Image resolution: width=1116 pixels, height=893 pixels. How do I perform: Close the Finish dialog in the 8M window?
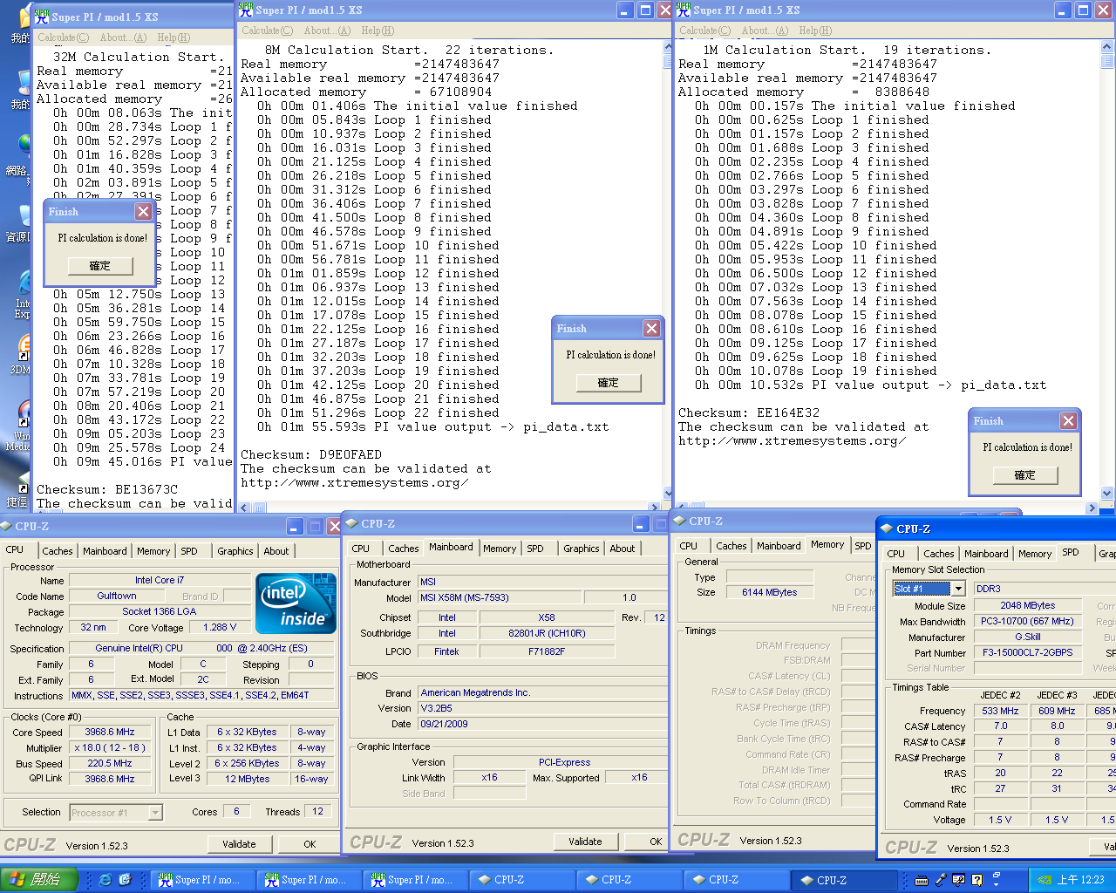point(651,329)
